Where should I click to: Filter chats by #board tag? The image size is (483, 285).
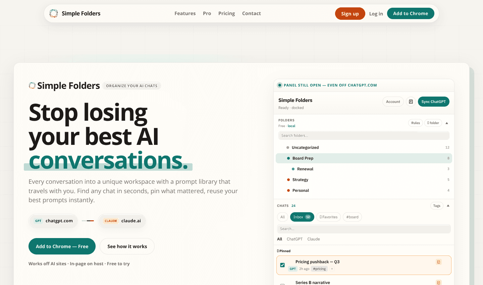352,217
